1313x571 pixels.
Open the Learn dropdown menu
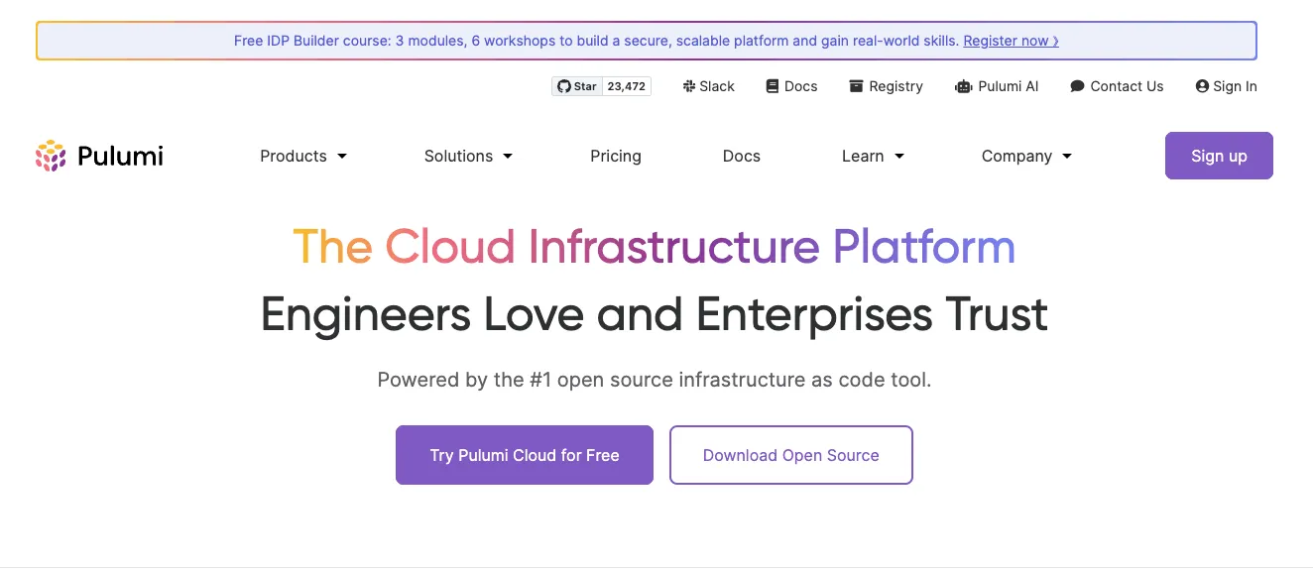coord(873,156)
